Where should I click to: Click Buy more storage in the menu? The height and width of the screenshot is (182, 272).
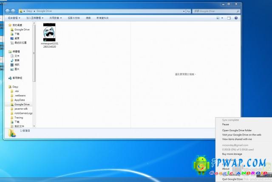(232, 154)
